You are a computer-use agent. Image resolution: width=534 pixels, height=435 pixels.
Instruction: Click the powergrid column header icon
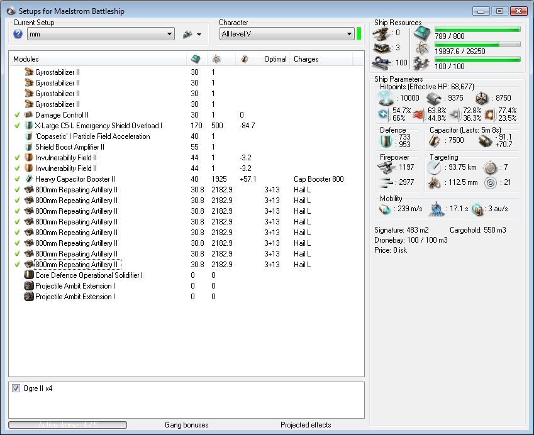pos(216,59)
